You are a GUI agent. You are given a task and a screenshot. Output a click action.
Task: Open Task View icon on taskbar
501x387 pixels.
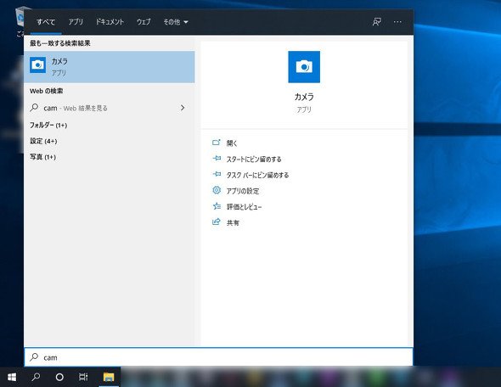pos(83,377)
